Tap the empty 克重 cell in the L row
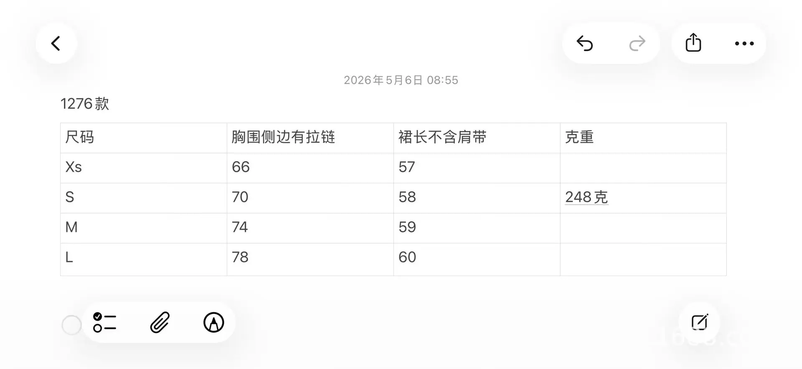The width and height of the screenshot is (802, 369). point(643,259)
